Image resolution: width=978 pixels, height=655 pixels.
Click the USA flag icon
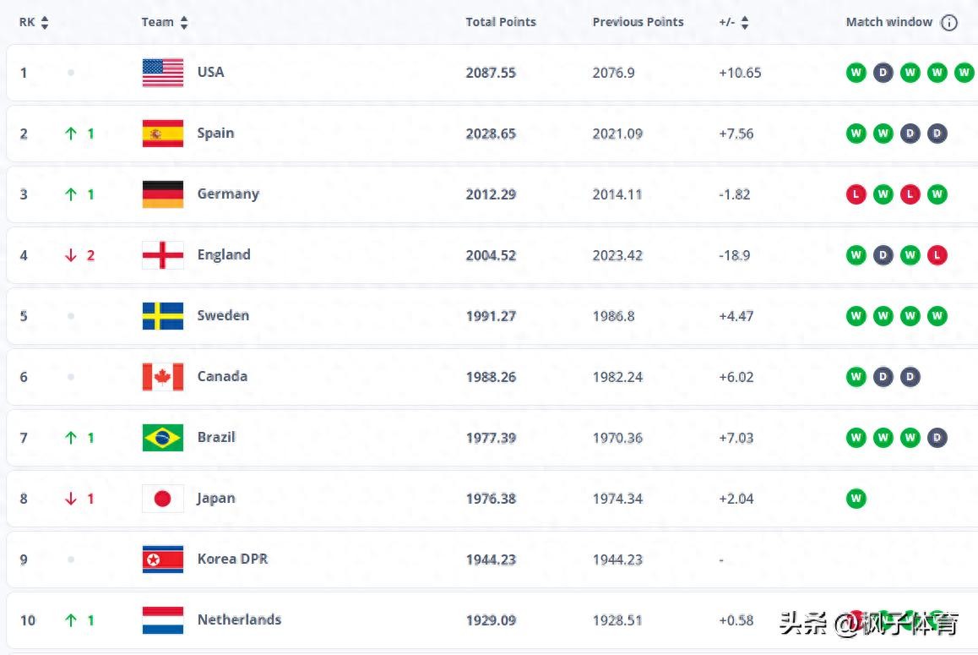(163, 73)
